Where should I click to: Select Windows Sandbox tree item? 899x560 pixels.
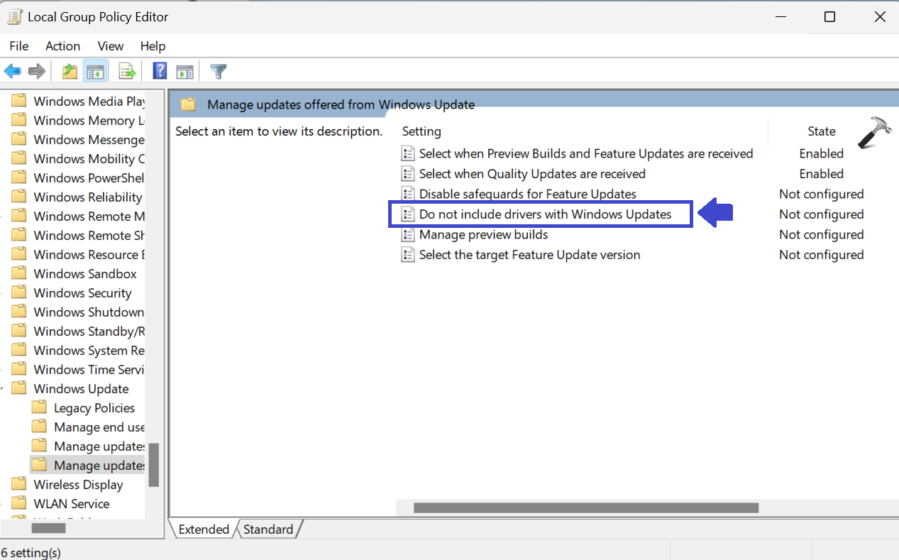pyautogui.click(x=85, y=274)
